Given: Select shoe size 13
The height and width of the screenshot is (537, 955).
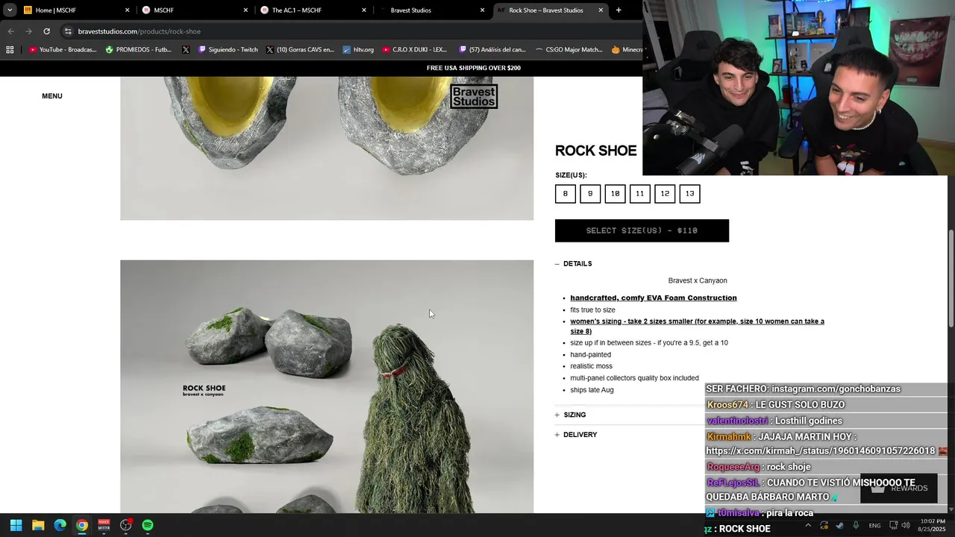Looking at the screenshot, I should click(x=689, y=194).
